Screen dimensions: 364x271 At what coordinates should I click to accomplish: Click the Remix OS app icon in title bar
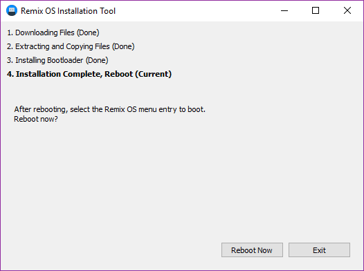(12, 10)
